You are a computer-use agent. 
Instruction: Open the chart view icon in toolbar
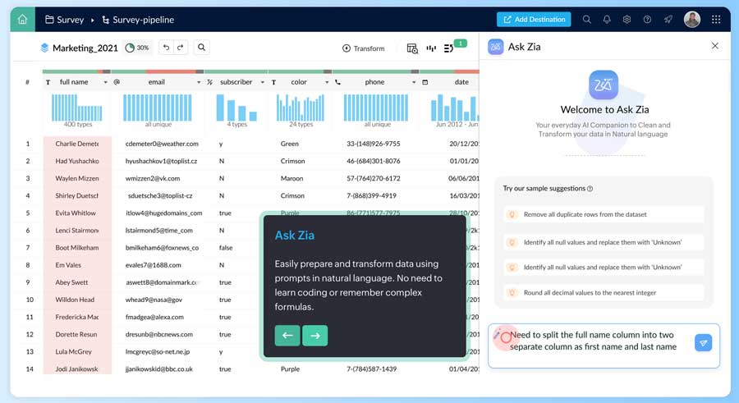(431, 48)
